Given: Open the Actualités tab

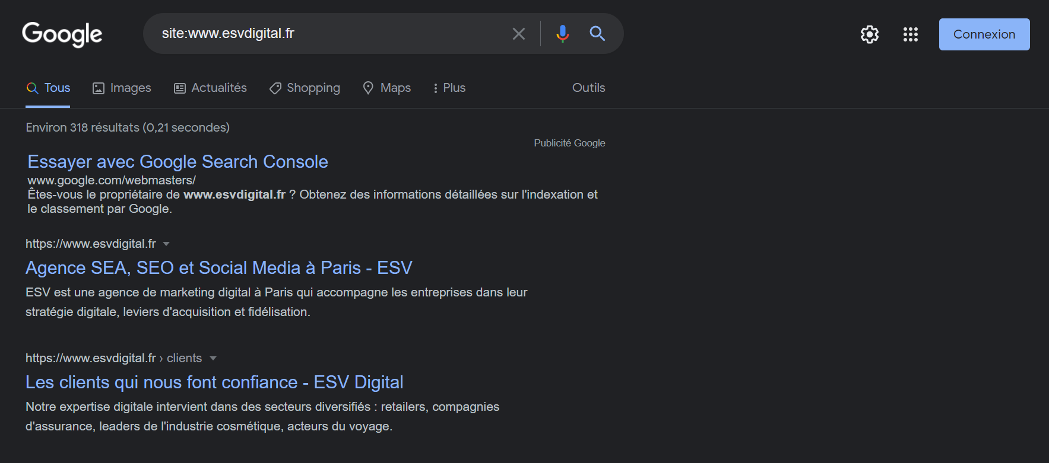Looking at the screenshot, I should (x=210, y=88).
